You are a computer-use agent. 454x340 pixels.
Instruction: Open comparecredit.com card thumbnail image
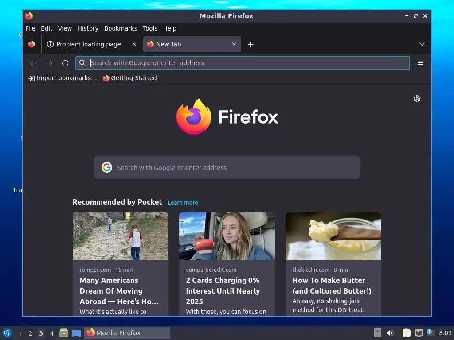coord(227,236)
